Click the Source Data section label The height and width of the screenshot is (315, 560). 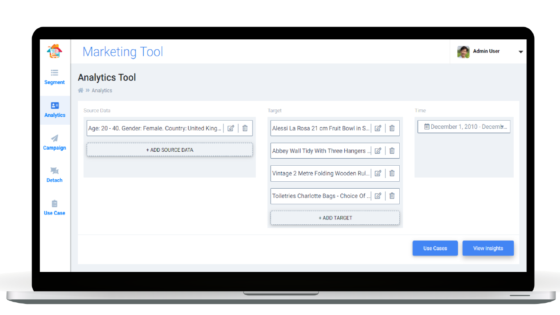coord(97,111)
